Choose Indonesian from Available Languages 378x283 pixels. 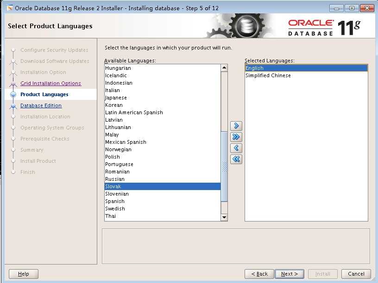click(x=163, y=83)
